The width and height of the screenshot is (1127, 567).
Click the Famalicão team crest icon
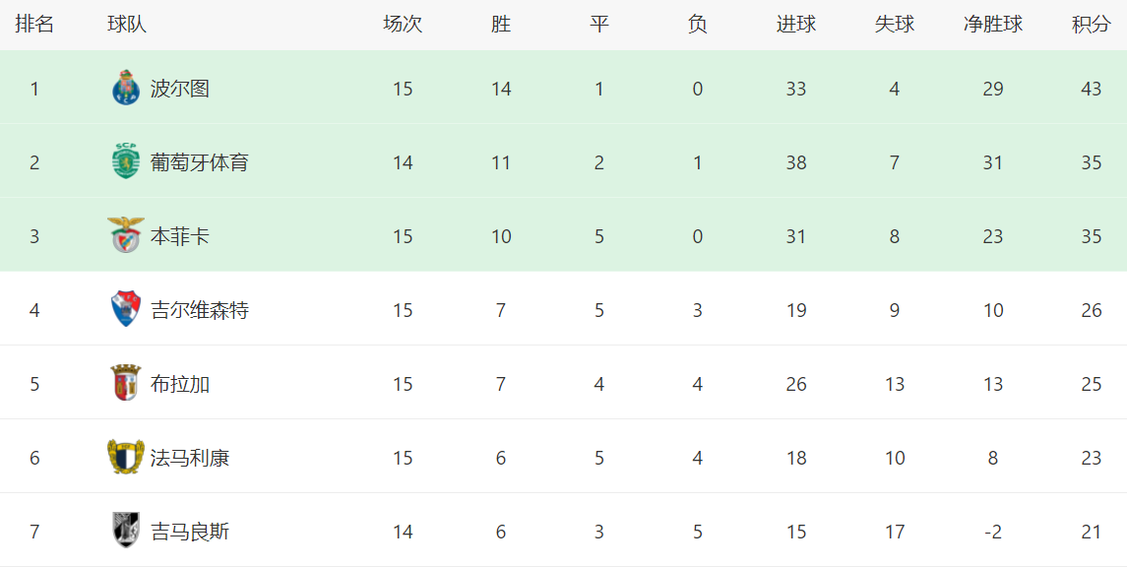[126, 458]
